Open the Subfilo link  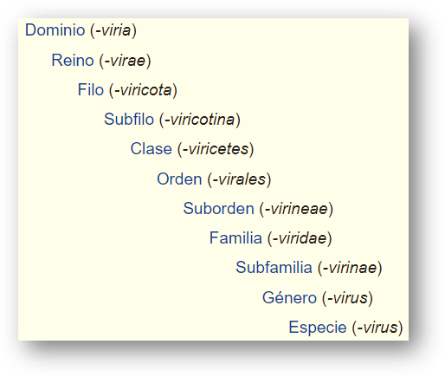[129, 119]
